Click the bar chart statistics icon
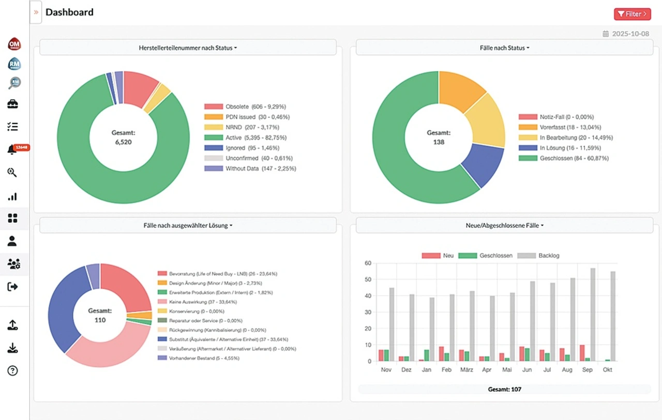The width and height of the screenshot is (662, 420). pyautogui.click(x=12, y=196)
